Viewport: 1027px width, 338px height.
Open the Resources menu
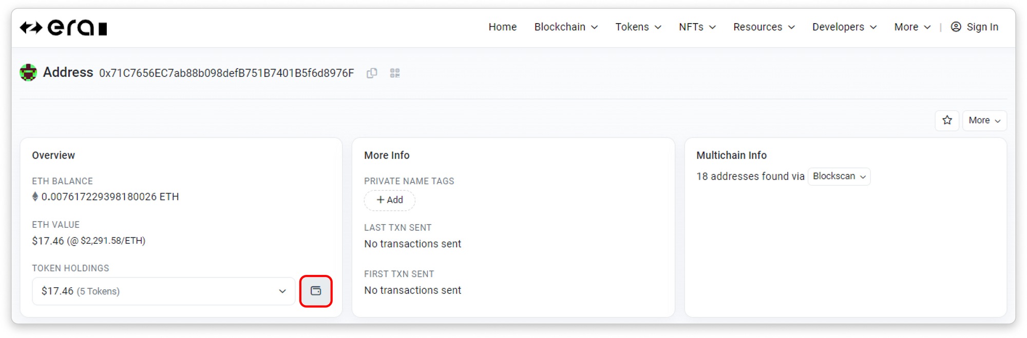coord(764,27)
